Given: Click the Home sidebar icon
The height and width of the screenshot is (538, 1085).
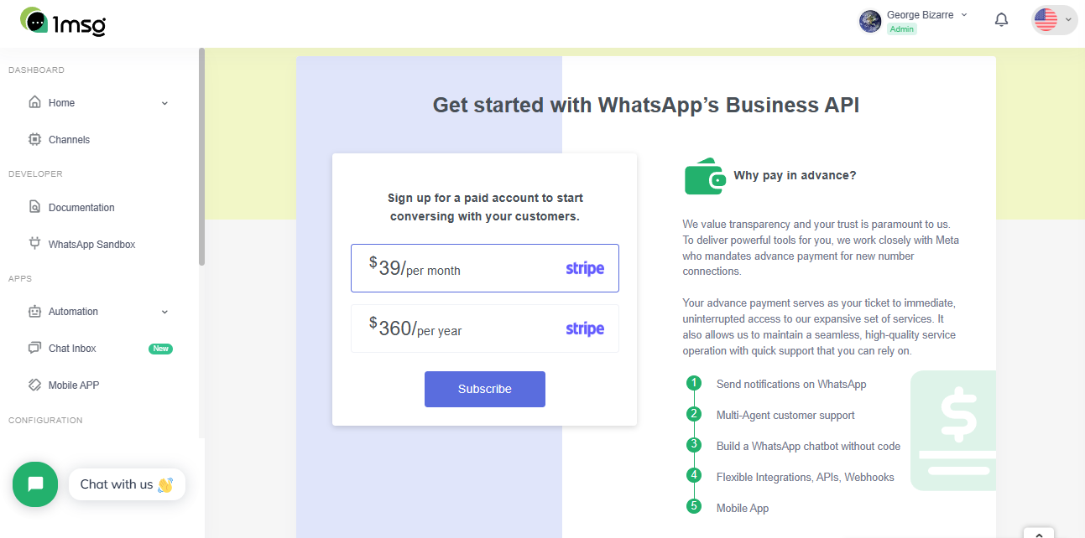Looking at the screenshot, I should pos(34,102).
